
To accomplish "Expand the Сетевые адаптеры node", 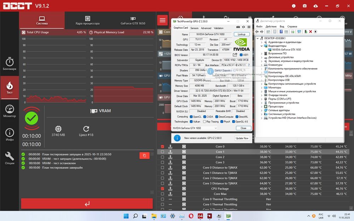I will coord(262,110).
